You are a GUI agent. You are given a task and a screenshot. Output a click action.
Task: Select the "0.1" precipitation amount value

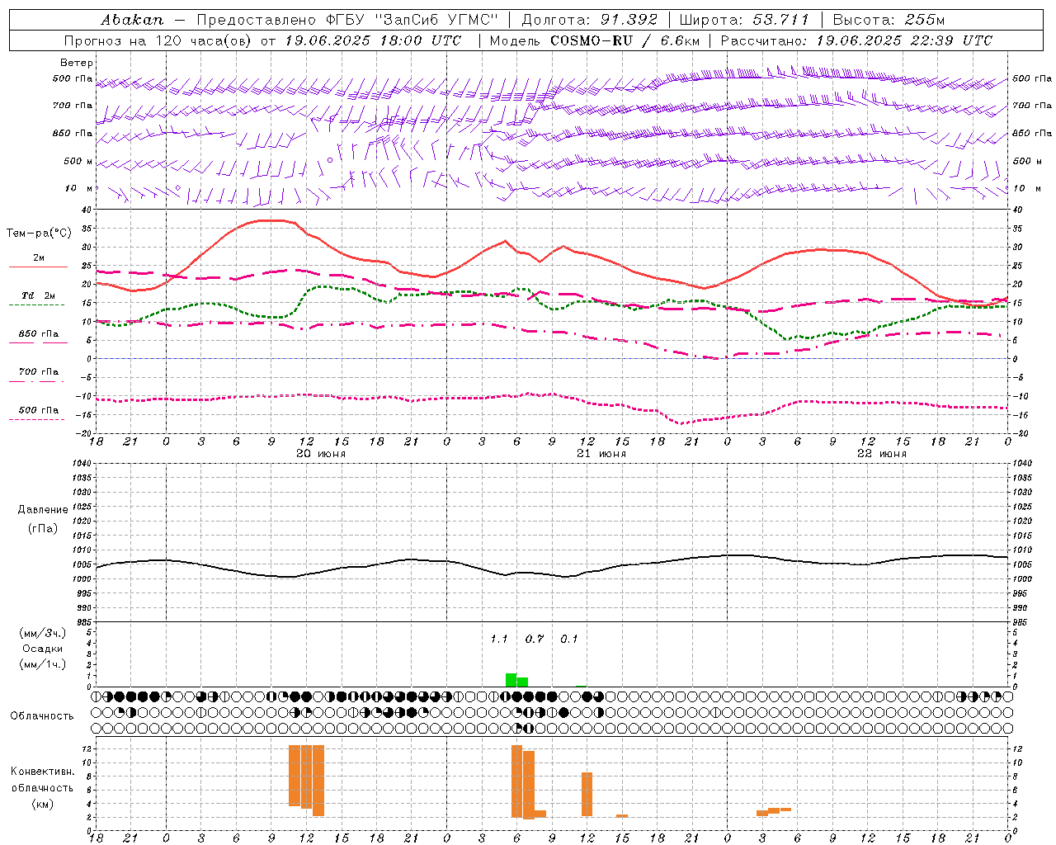[x=569, y=640]
